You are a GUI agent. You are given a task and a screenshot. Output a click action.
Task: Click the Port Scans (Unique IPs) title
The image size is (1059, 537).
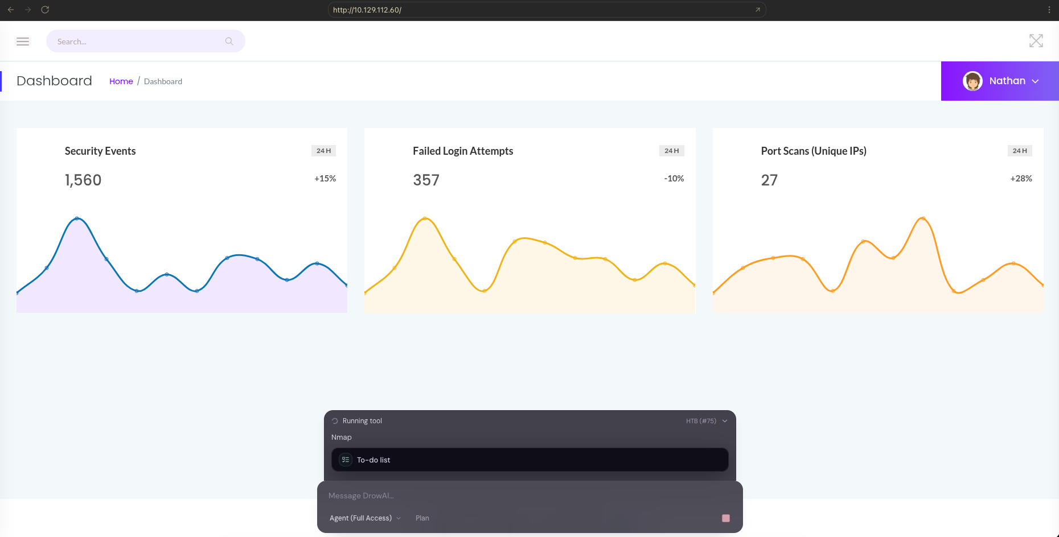[814, 151]
